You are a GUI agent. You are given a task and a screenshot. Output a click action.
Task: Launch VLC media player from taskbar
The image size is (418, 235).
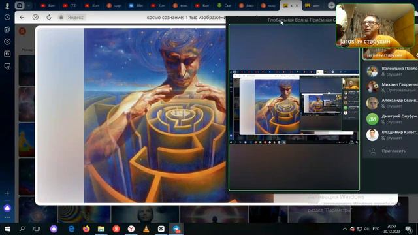click(146, 229)
